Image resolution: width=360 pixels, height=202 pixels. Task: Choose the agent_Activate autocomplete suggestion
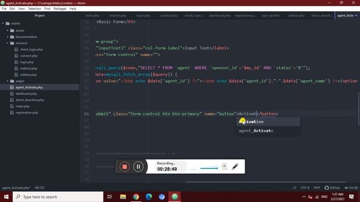268,131
